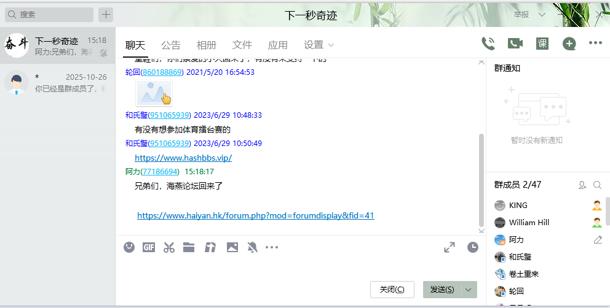This screenshot has height=308, width=610.
Task: Click the GIF sticker icon
Action: [x=149, y=247]
